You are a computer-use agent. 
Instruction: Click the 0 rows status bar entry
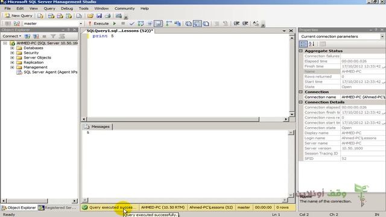[x=283, y=207]
